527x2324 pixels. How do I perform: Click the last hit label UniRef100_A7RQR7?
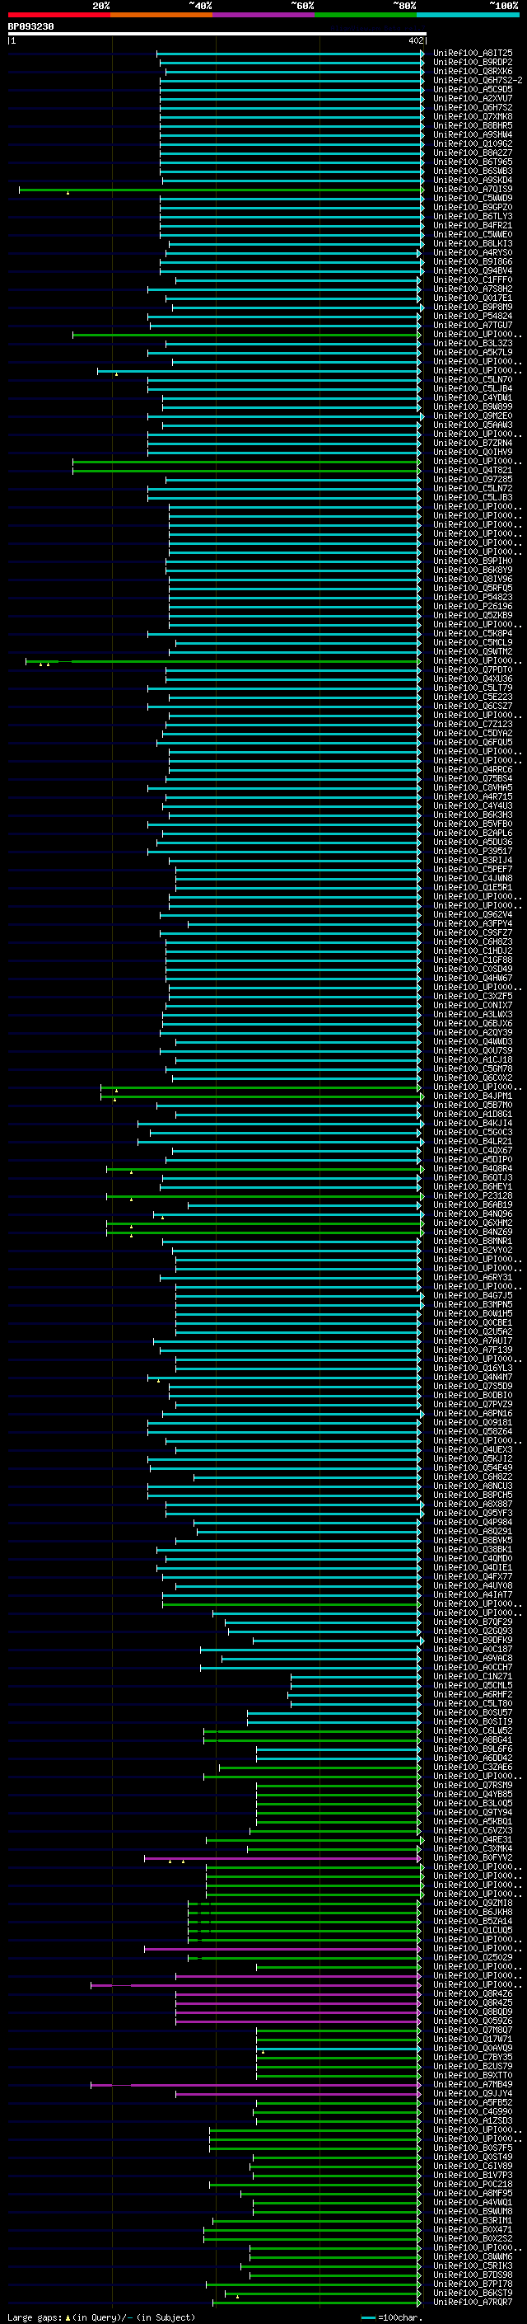coord(473,2303)
